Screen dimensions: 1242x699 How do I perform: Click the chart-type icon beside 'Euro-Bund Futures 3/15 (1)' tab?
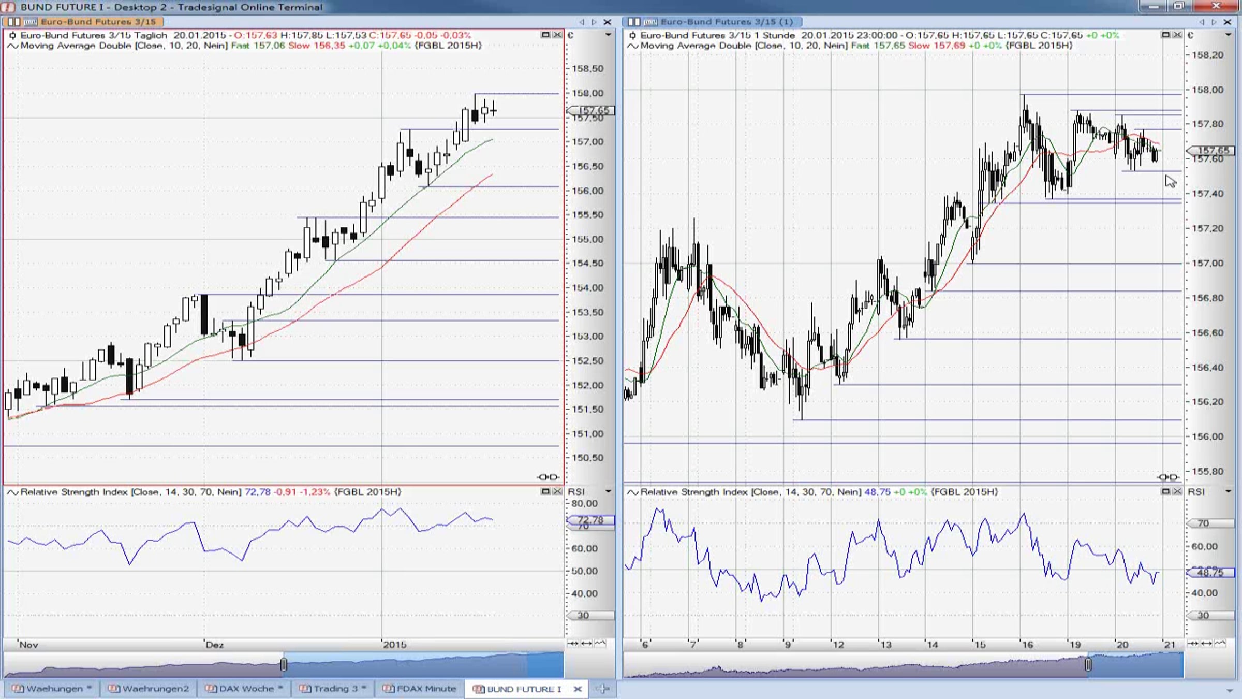tap(650, 22)
